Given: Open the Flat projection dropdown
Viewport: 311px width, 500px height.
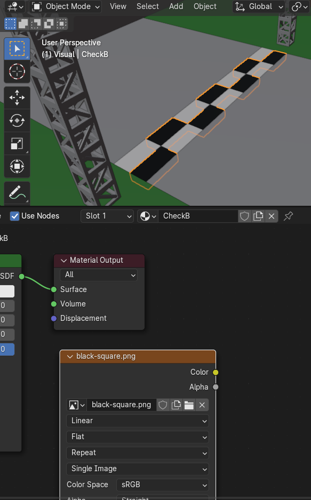Looking at the screenshot, I should click(138, 437).
